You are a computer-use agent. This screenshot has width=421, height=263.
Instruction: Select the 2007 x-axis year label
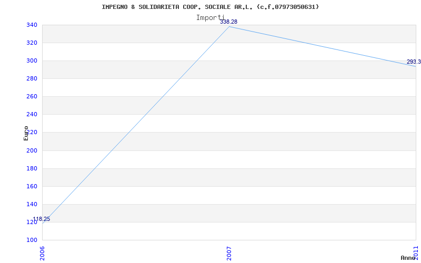click(229, 254)
